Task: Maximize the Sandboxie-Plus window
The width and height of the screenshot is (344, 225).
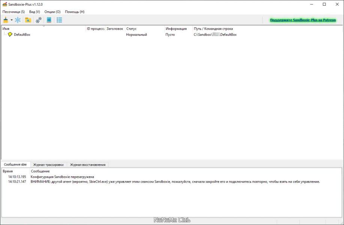Action: [x=324, y=4]
